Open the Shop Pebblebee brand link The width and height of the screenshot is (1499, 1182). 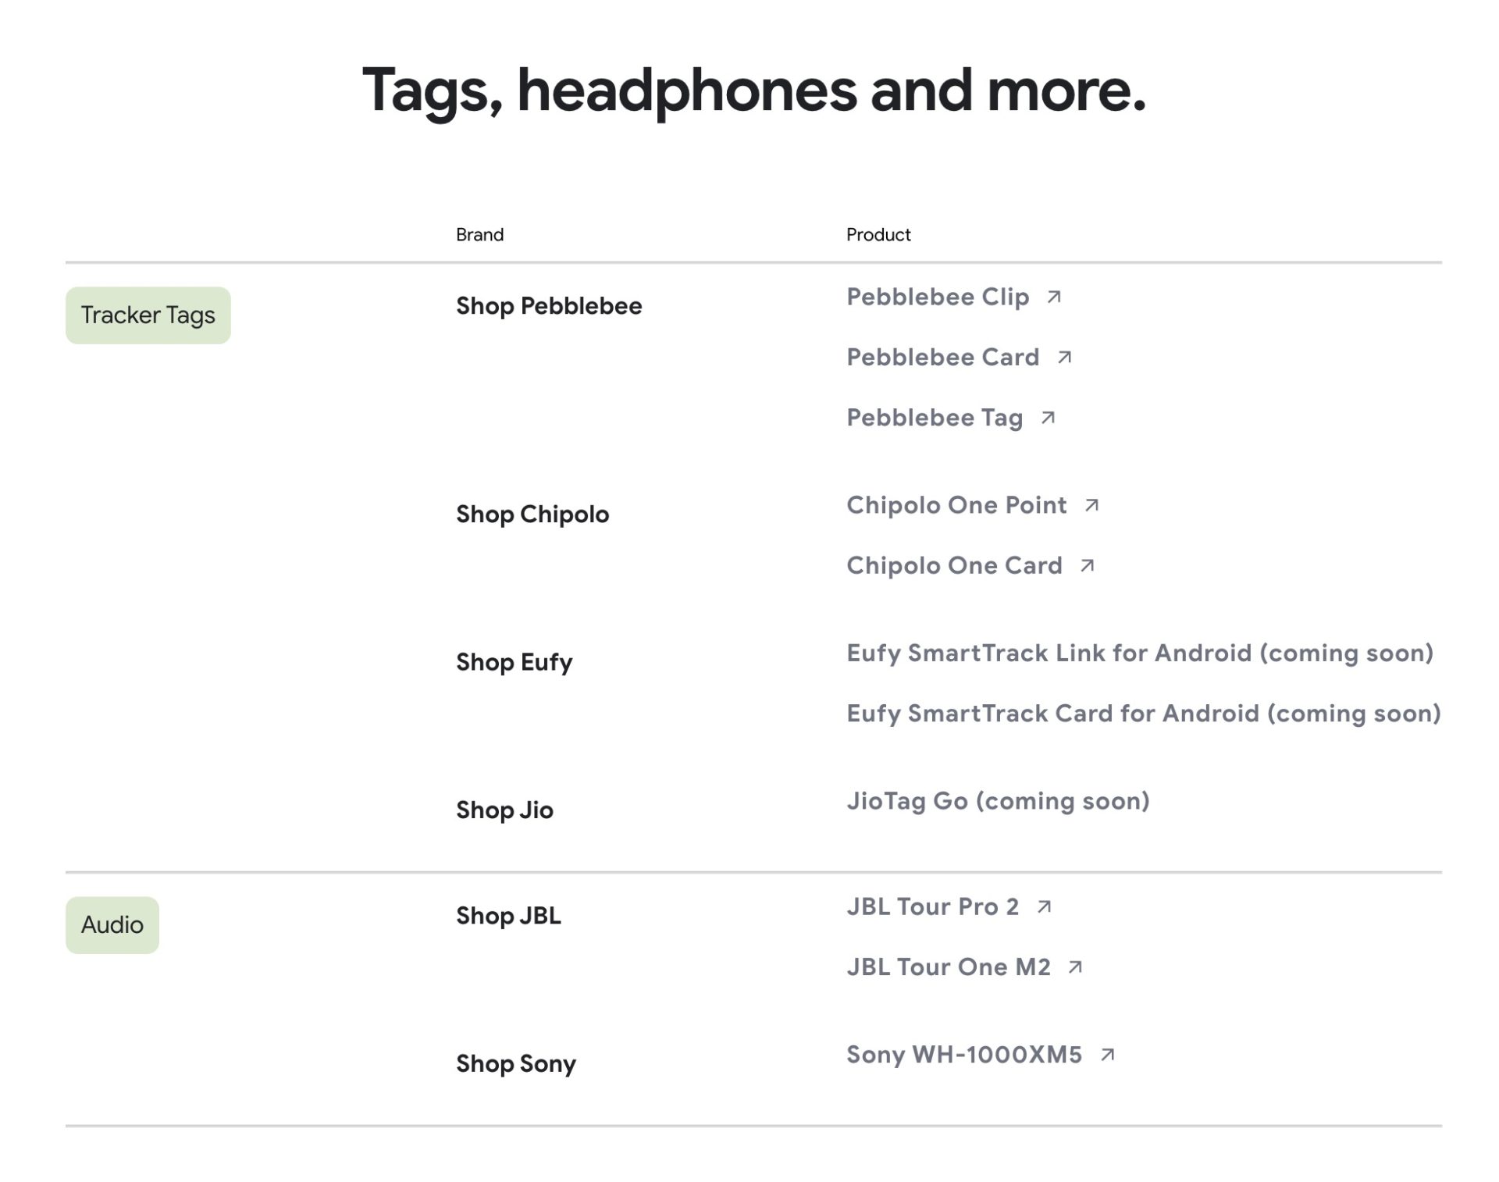549,306
